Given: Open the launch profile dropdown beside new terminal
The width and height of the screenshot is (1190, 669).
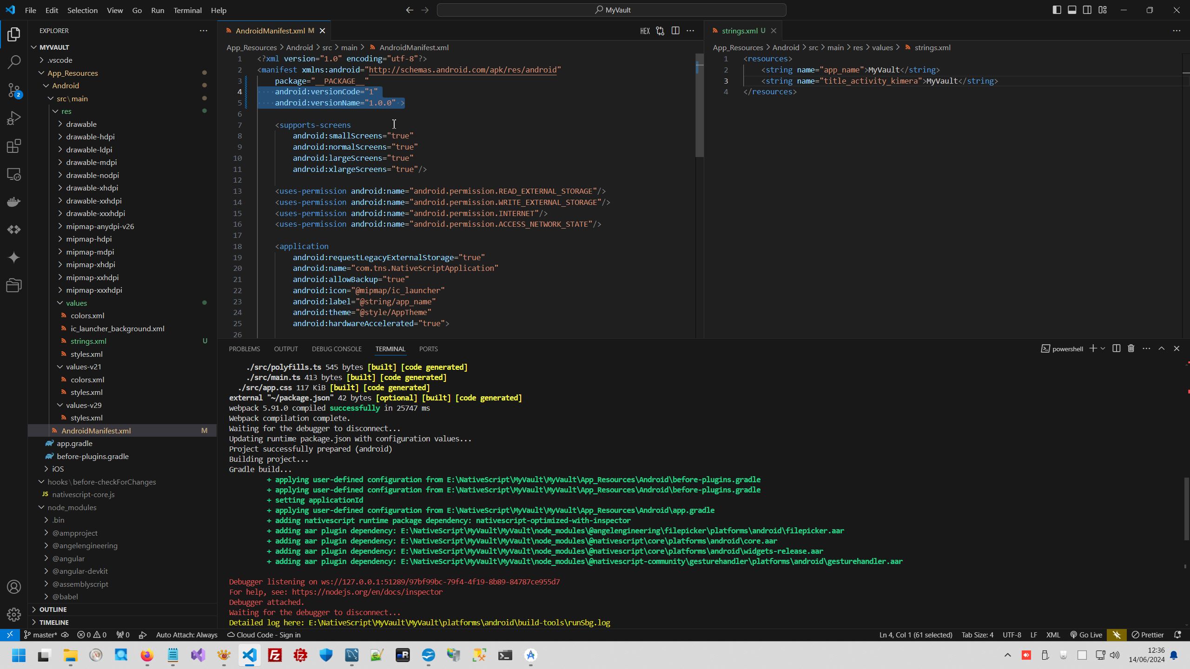Looking at the screenshot, I should tap(1103, 348).
